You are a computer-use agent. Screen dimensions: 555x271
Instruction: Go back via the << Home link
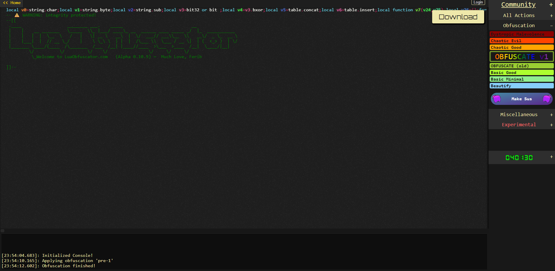coord(12,3)
